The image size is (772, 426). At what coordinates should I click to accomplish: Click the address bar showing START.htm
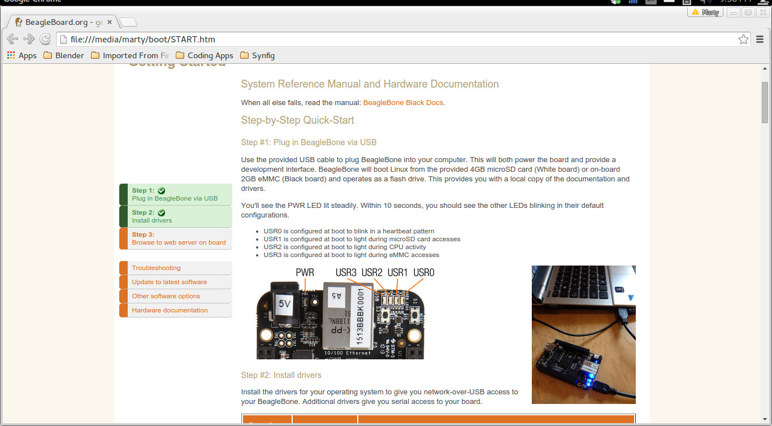point(404,39)
